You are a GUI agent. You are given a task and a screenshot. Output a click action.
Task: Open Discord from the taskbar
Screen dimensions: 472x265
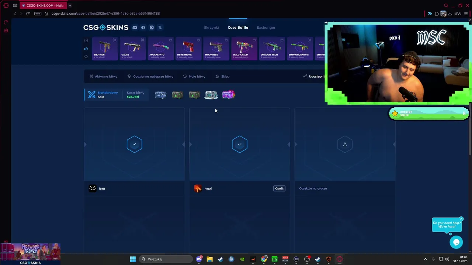[x=199, y=259]
